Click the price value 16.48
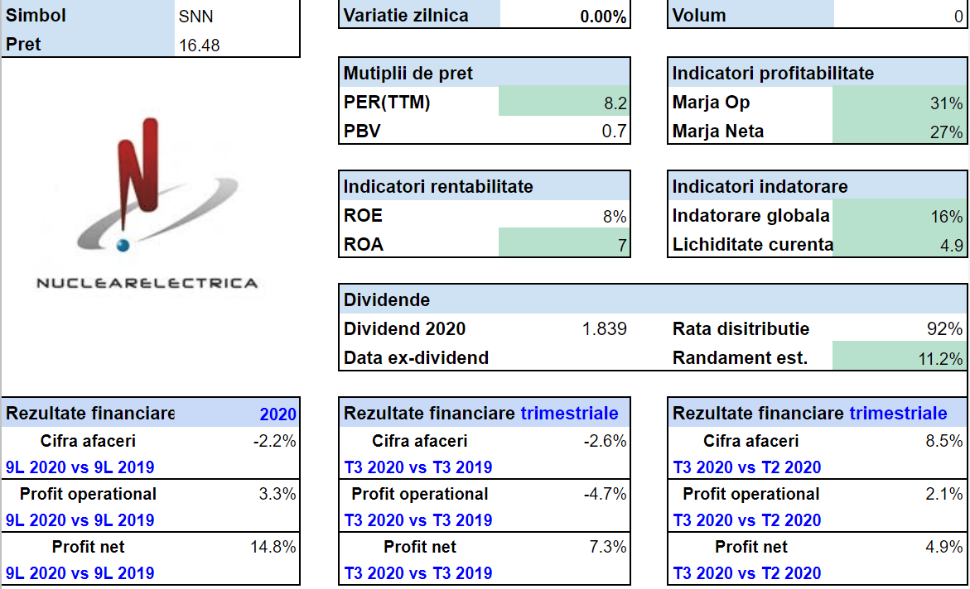 [238, 45]
